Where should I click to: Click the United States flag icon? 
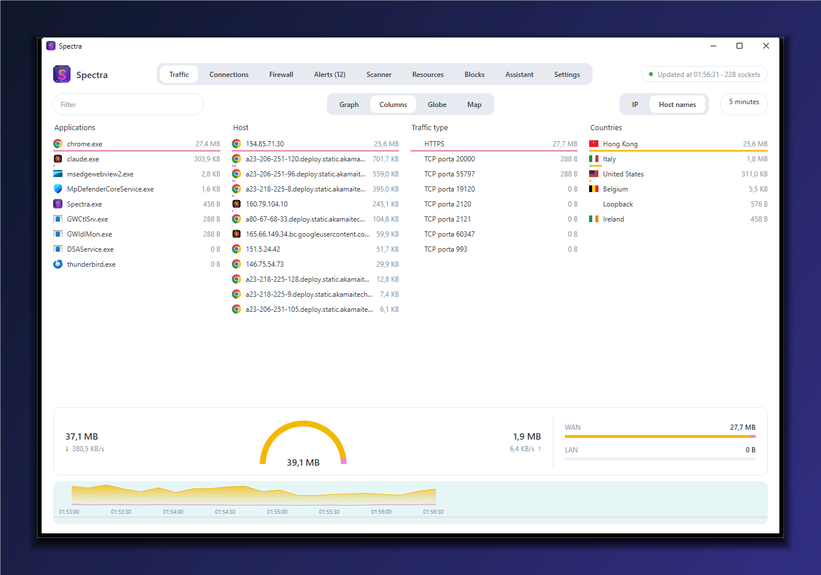click(594, 174)
